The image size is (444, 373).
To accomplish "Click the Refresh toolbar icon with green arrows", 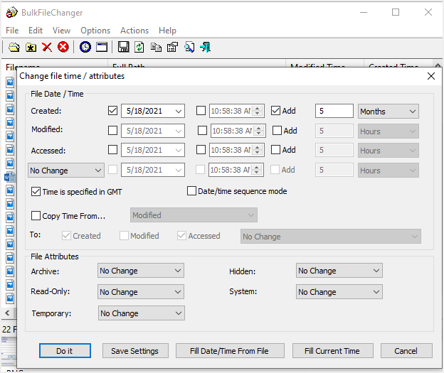I will coord(139,47).
